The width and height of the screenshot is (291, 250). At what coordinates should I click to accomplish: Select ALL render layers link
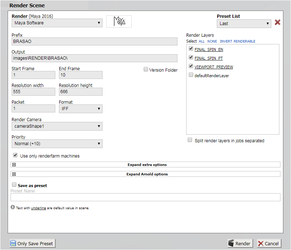(x=202, y=41)
